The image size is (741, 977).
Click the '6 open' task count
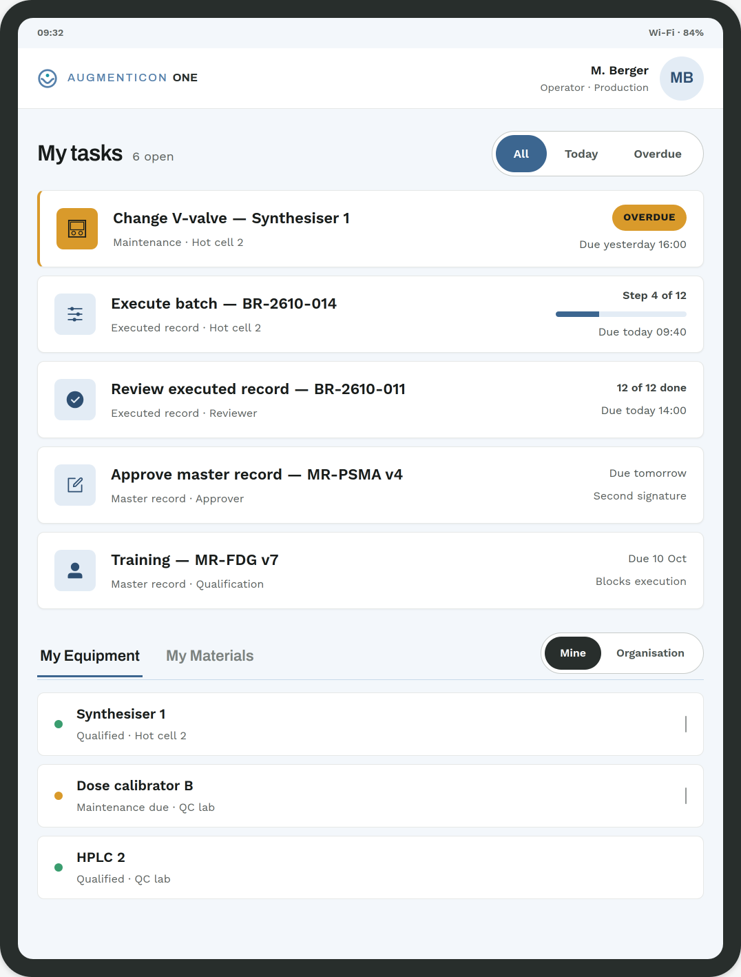153,157
